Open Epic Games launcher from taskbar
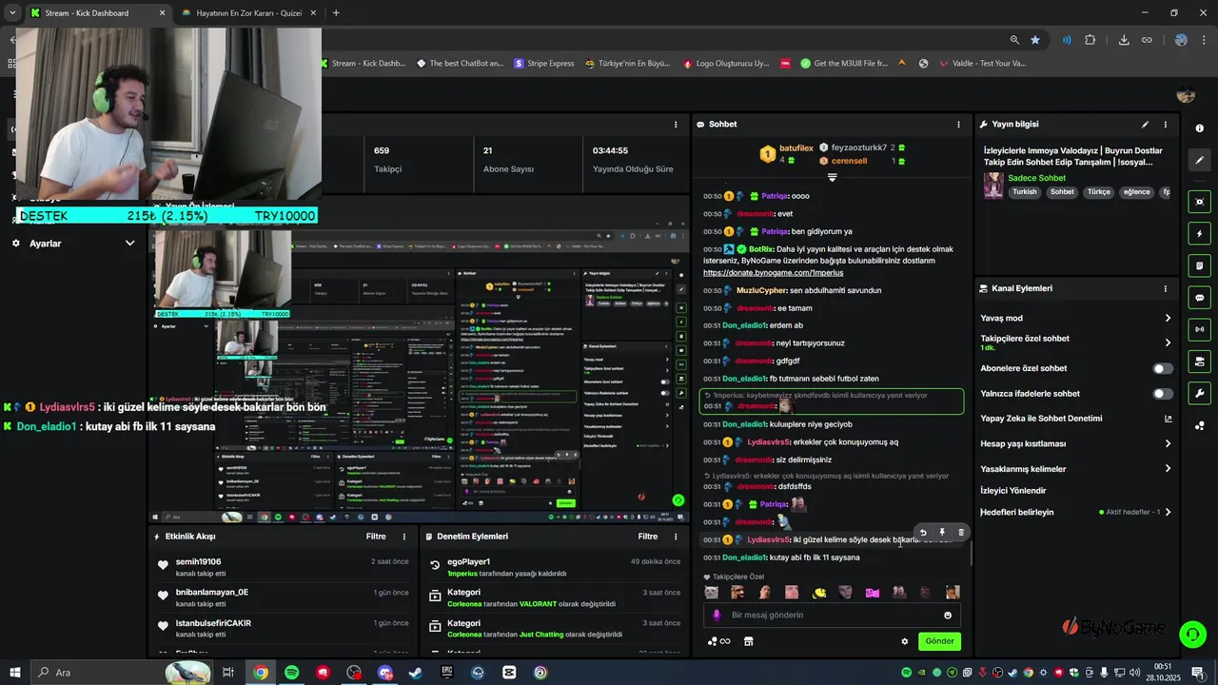This screenshot has height=685, width=1218. click(447, 673)
